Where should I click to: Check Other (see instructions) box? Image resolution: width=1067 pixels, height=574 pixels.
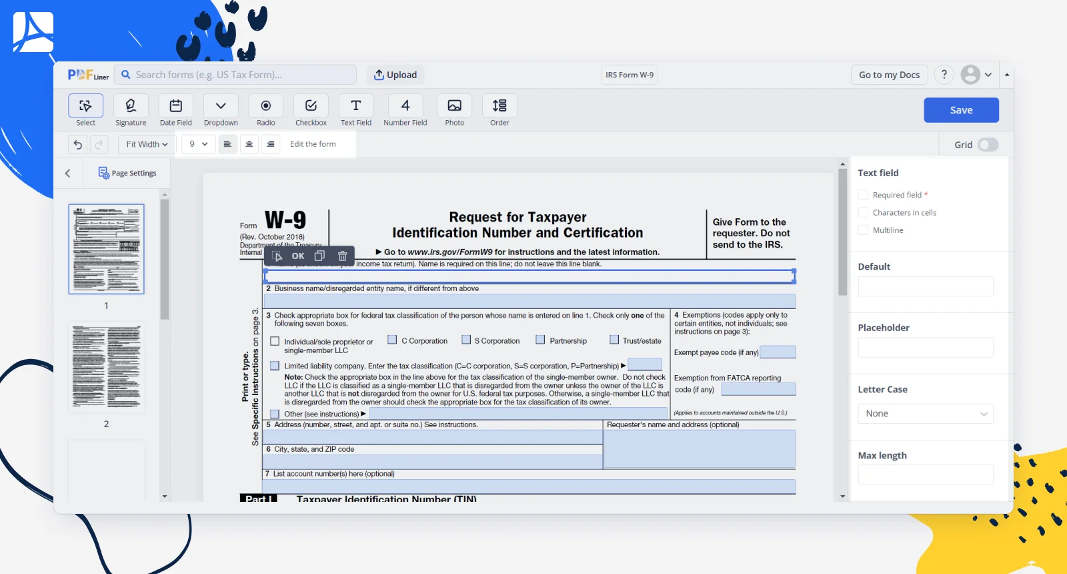pyautogui.click(x=275, y=414)
